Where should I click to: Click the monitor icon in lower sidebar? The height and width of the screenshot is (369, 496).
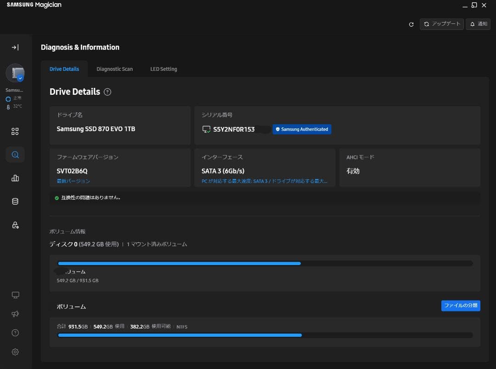[15, 295]
